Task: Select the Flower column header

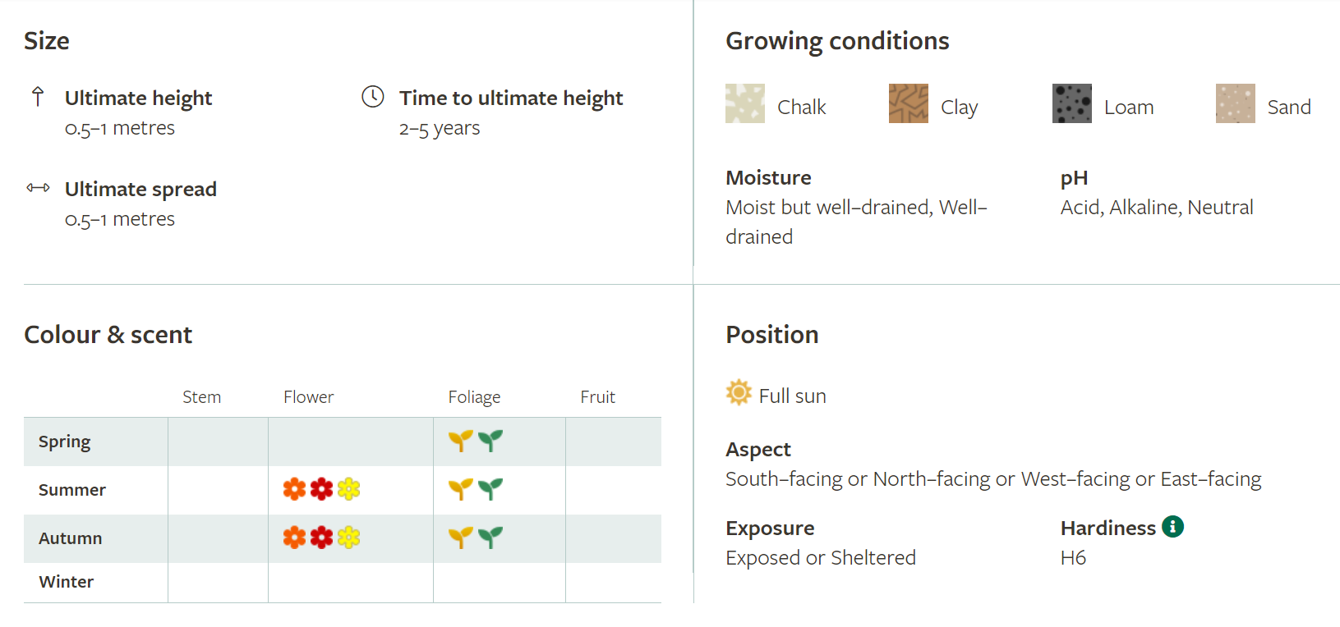Action: (x=308, y=397)
